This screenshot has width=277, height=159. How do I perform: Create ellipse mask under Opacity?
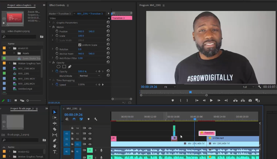58,67
